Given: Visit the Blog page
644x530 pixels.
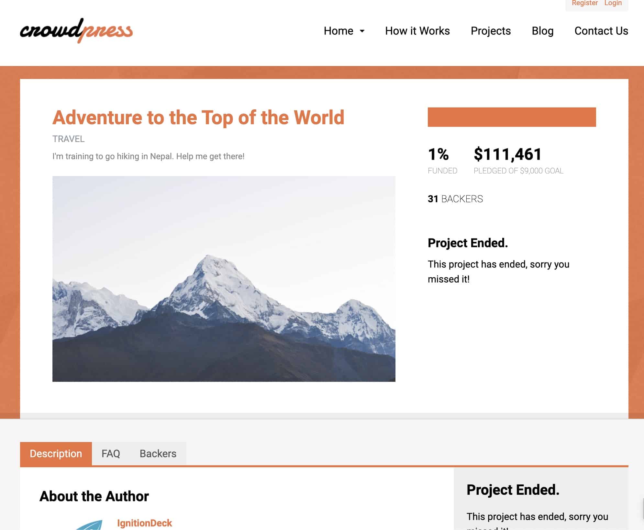Looking at the screenshot, I should click(x=542, y=31).
